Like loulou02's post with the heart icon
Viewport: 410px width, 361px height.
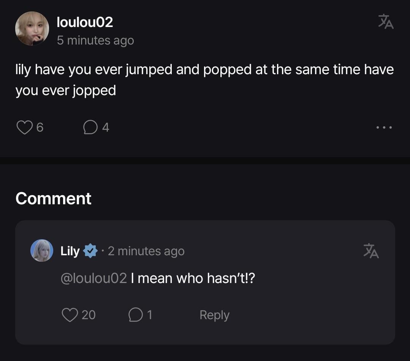24,127
